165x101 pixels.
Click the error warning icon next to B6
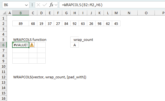click(32, 45)
